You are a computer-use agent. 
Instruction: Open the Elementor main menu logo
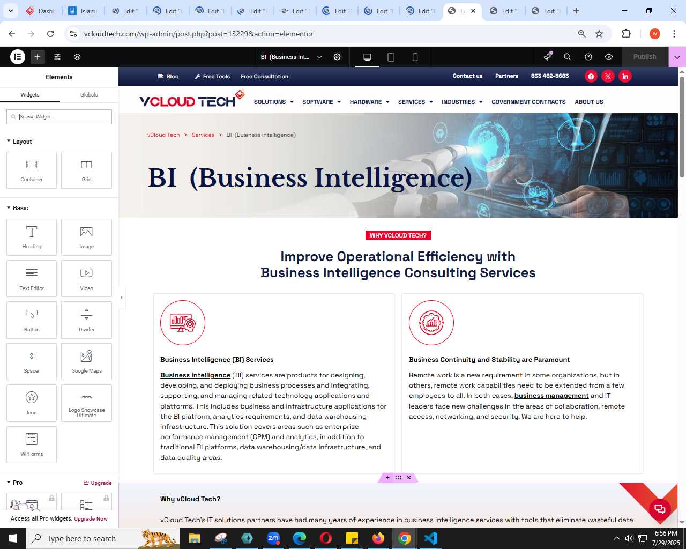click(18, 56)
